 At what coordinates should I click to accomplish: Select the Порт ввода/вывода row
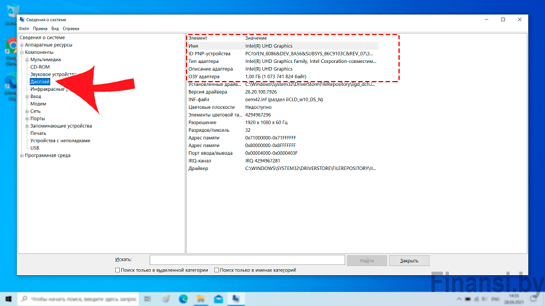click(x=282, y=153)
